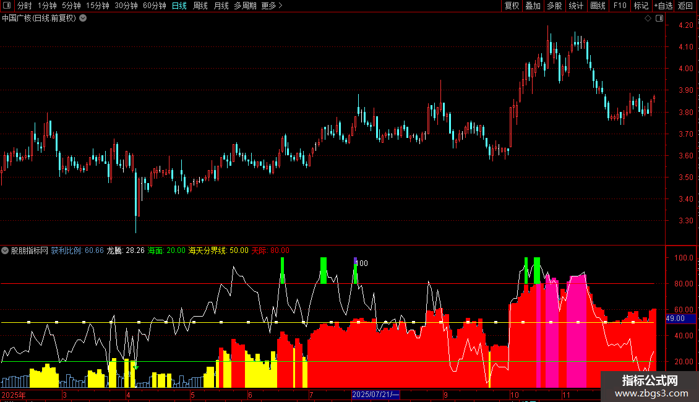
Task: Click the 返回 back button
Action: pyautogui.click(x=685, y=6)
